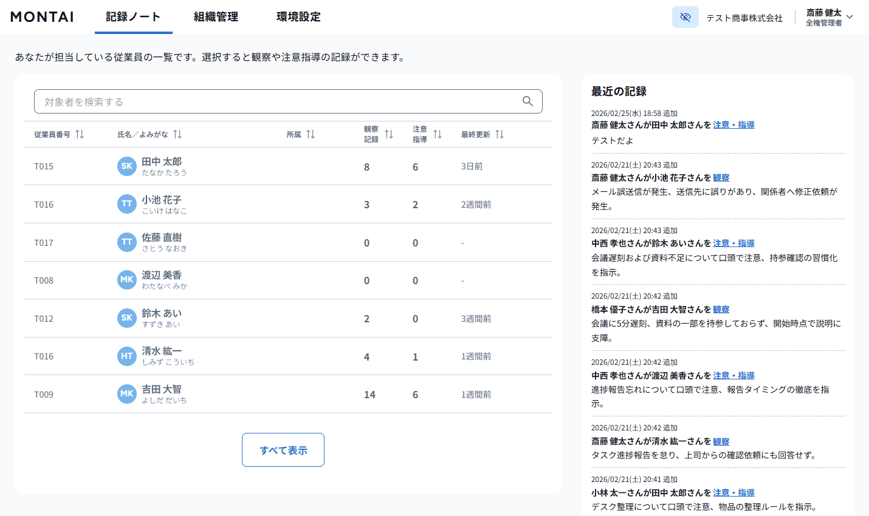Sort the 所属 column
Screen dimensions: 869x516
[311, 134]
